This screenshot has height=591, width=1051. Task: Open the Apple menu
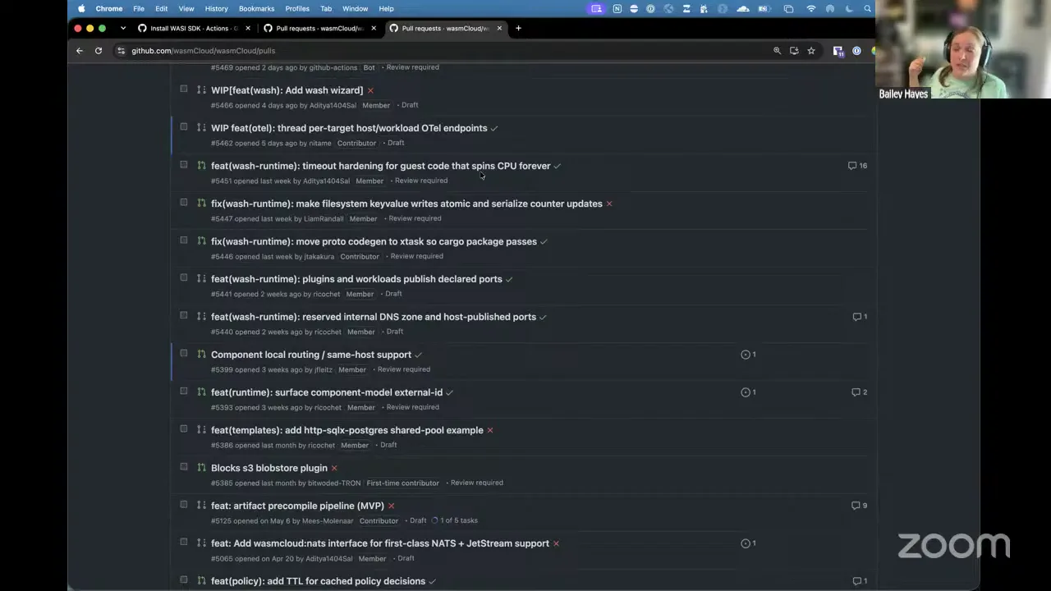(x=81, y=8)
